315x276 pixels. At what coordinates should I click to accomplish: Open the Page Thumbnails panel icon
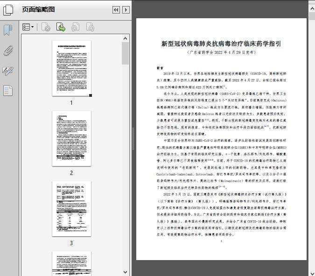8,10
